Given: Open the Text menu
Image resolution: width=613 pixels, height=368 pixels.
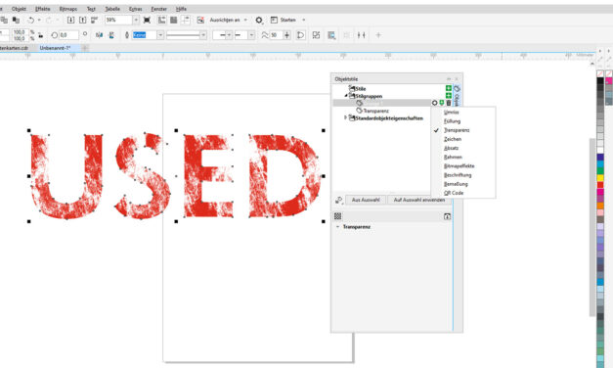Looking at the screenshot, I should pyautogui.click(x=91, y=9).
